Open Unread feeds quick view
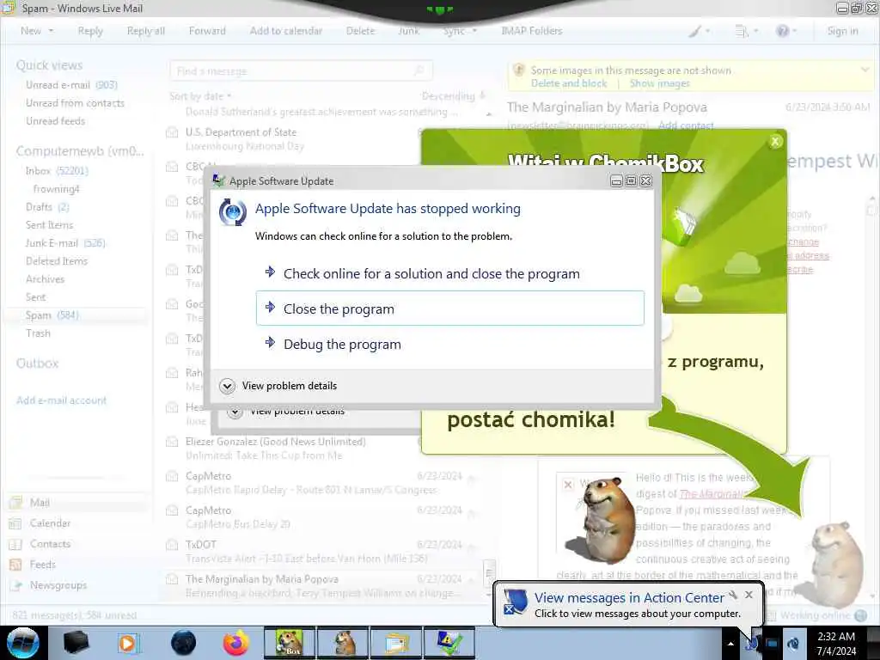The image size is (880, 660). 56,120
